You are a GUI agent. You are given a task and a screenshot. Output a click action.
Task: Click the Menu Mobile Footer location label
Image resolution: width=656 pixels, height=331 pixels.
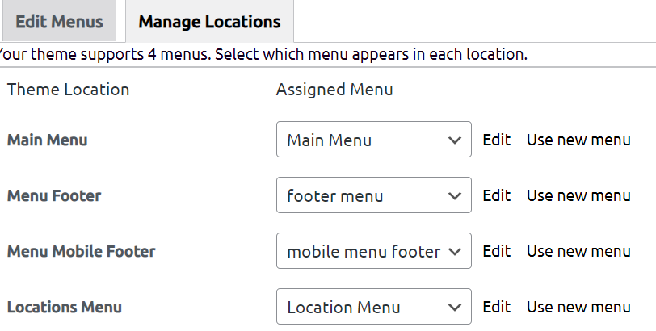[x=81, y=251]
